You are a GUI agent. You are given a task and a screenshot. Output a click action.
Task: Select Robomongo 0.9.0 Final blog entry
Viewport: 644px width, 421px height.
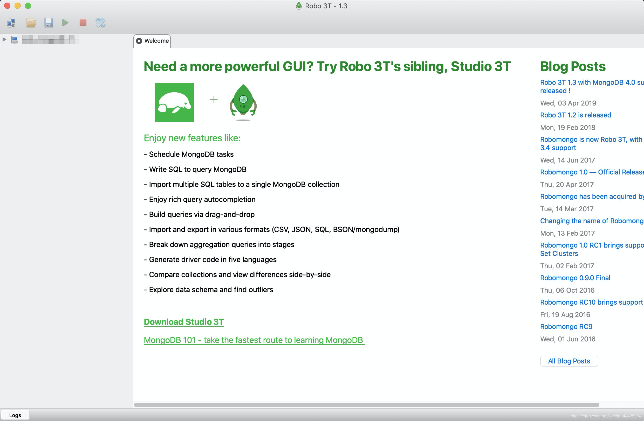coord(576,278)
